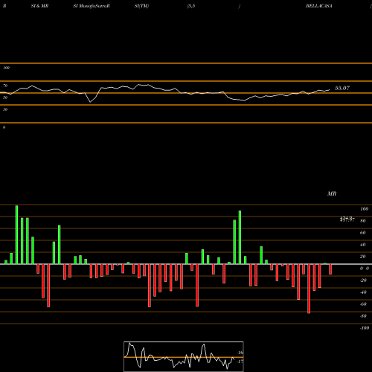Click the 50 label on RSI axis
Screen dimensions: 372x372
[5, 97]
